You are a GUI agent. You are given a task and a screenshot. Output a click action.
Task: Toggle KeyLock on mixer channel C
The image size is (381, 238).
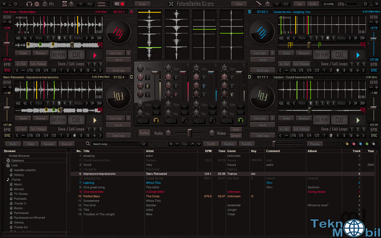coord(143,121)
